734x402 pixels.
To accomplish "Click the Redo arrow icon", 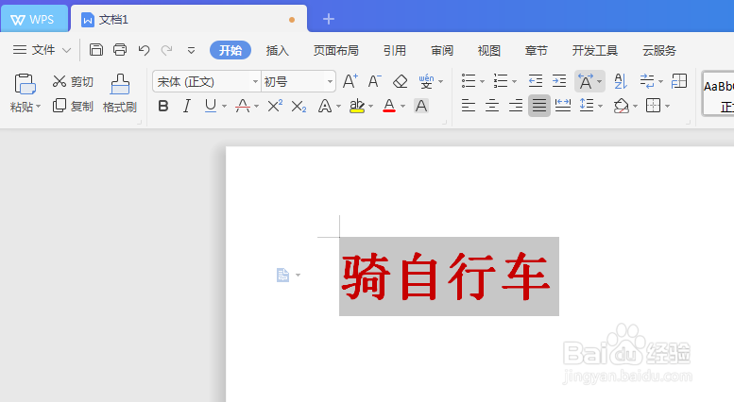I will point(166,50).
